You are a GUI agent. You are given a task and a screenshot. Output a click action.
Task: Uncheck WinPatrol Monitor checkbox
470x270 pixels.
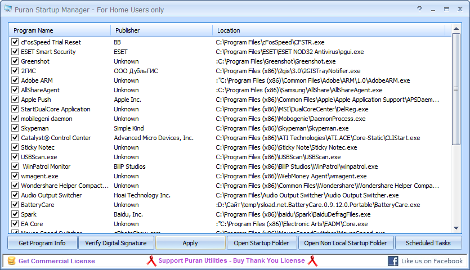15,166
